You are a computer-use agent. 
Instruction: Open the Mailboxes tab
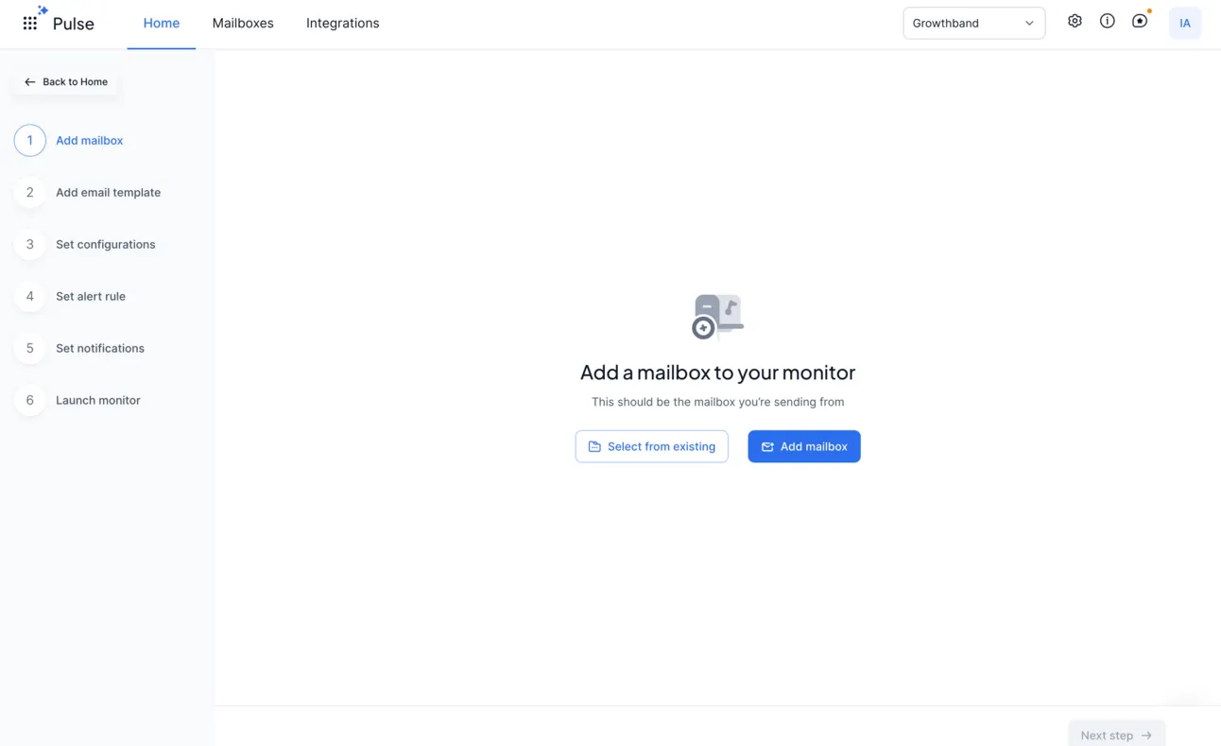243,23
